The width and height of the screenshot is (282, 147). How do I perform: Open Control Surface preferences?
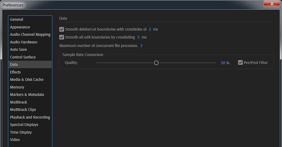30,57
